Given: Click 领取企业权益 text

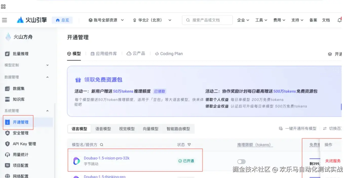Looking at the screenshot, I should click(x=217, y=106).
